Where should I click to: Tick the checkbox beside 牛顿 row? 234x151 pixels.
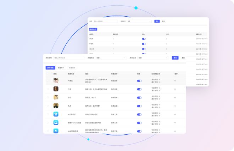(x=48, y=89)
